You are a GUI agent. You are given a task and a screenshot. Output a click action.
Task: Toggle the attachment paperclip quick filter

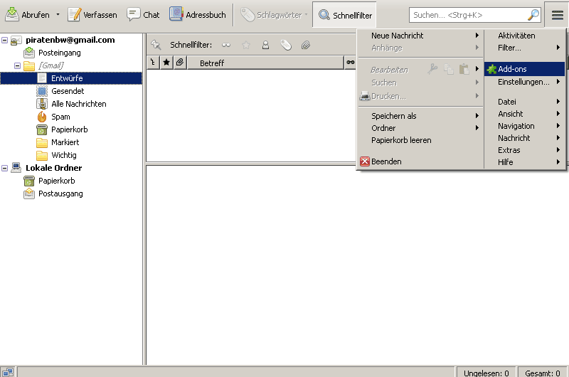(306, 45)
